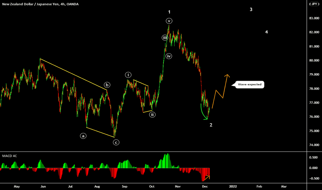Click the 'Wave expected' callout box

coord(249,84)
